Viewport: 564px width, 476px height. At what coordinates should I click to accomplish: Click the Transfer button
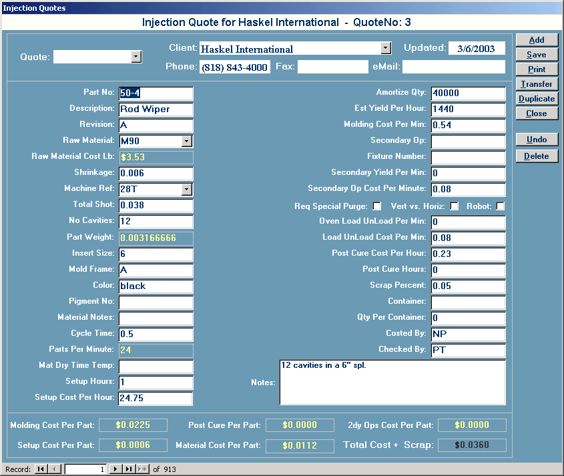[x=537, y=84]
